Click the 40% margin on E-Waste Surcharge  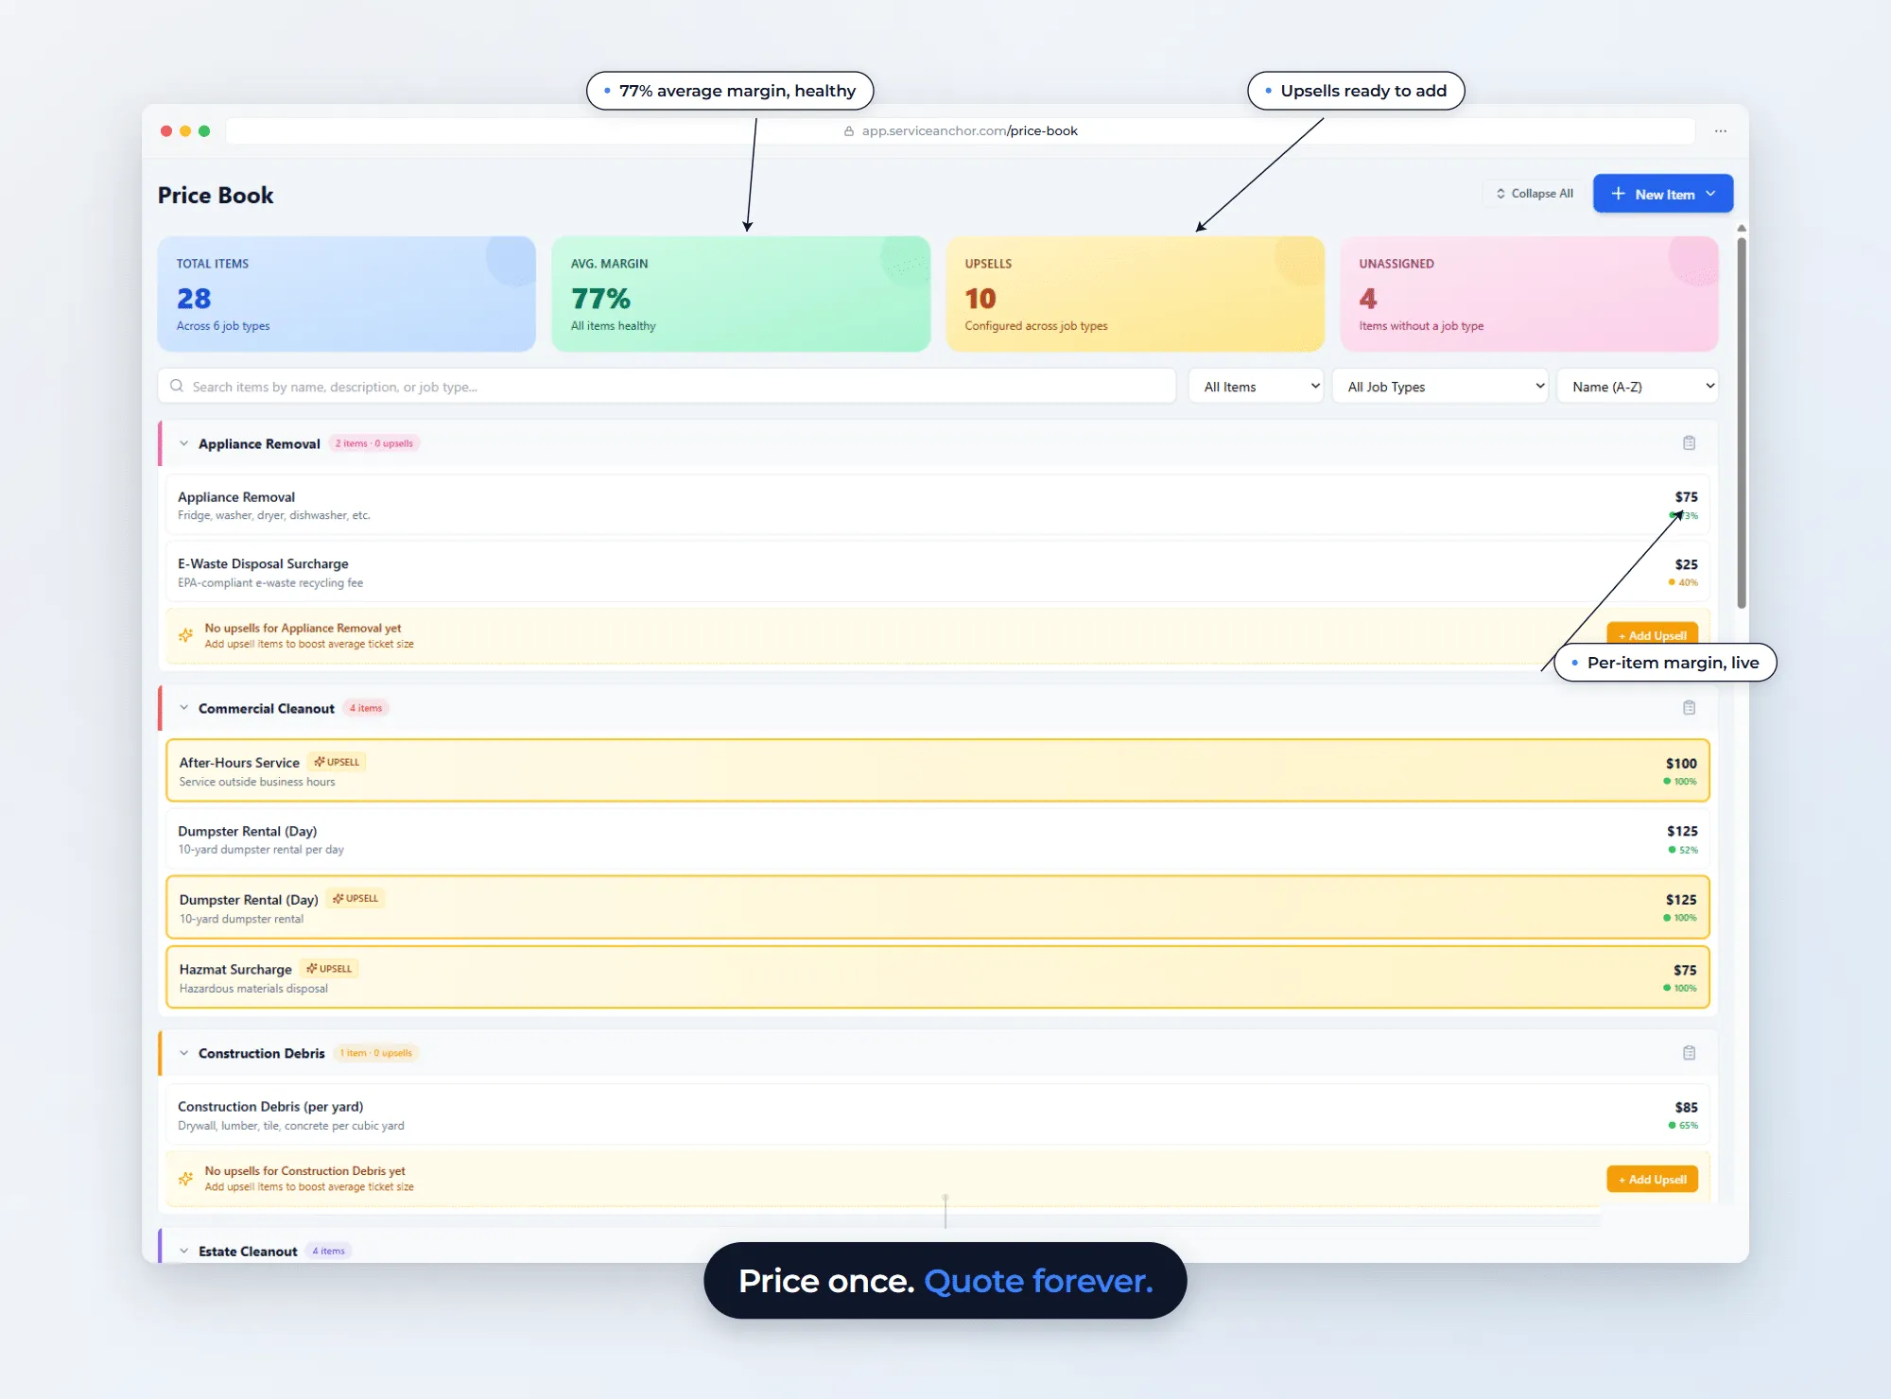1683,582
